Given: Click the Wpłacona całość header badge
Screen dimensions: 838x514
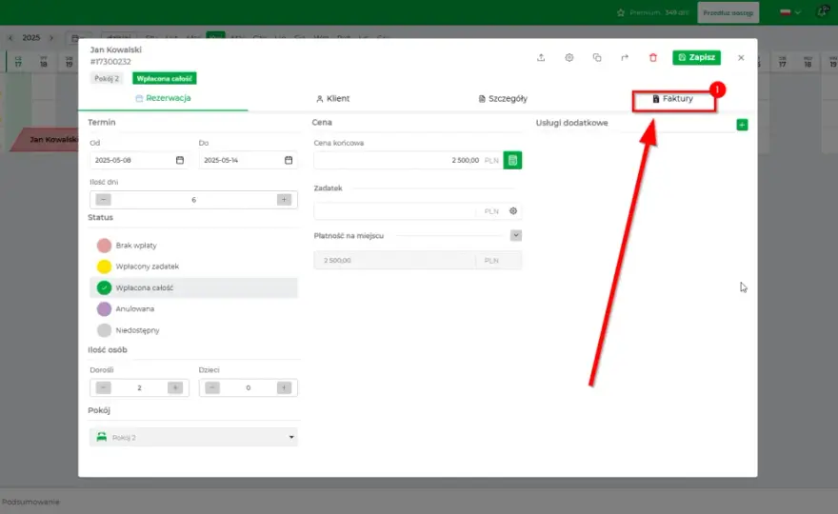Looking at the screenshot, I should 164,79.
